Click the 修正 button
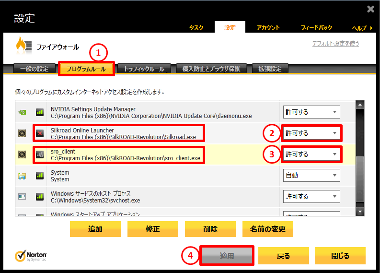Image resolution: width=380 pixels, height=273 pixels. (153, 229)
